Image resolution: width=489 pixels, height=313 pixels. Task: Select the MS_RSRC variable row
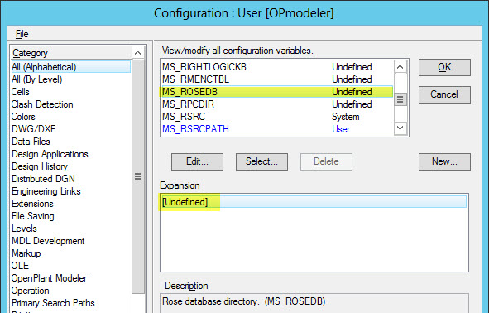coord(277,117)
